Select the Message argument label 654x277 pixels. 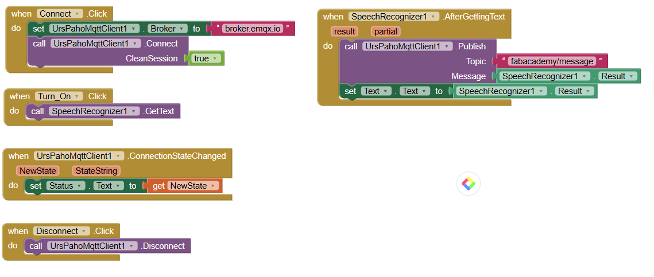(469, 76)
